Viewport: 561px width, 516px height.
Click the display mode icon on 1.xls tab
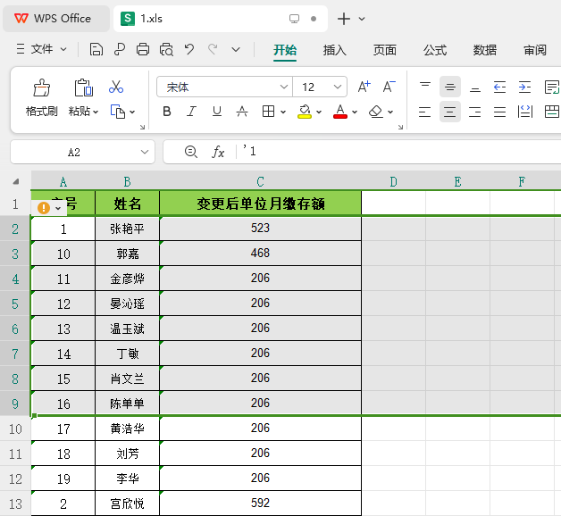(x=294, y=19)
